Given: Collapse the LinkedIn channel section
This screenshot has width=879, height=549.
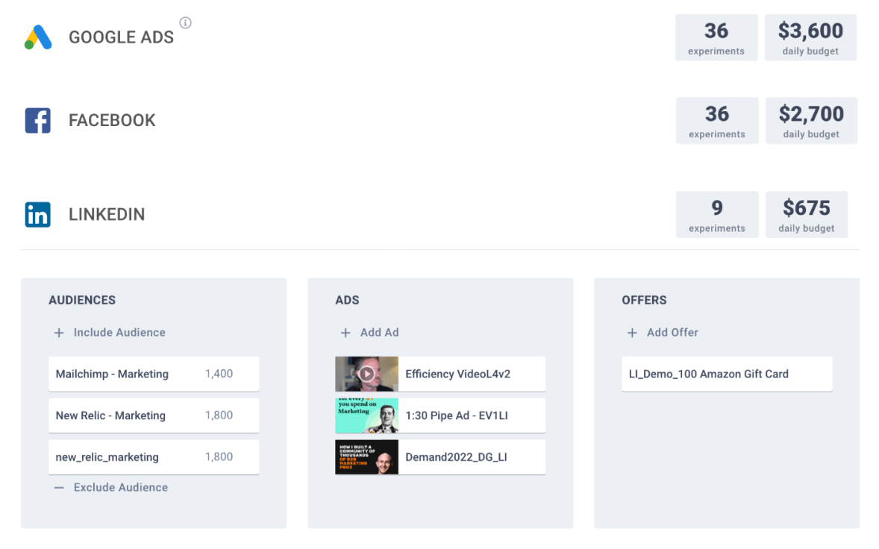Looking at the screenshot, I should click(107, 215).
